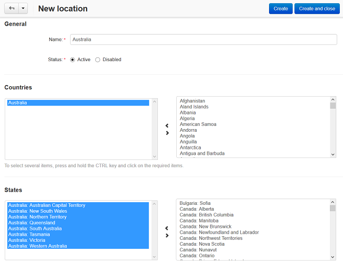Image resolution: width=343 pixels, height=266 pixels.
Task: Click available states scrollbar down arrow
Action: pos(333,257)
